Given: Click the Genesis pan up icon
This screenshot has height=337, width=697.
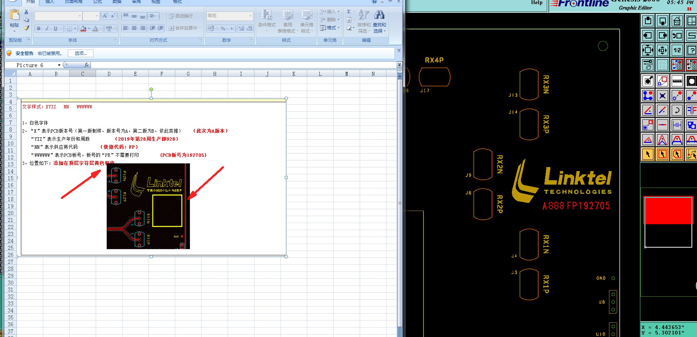Looking at the screenshot, I should (x=648, y=21).
